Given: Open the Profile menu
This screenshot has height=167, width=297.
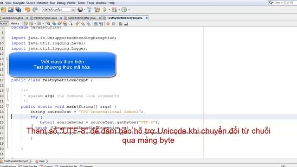Looking at the screenshot, I should click(71, 3).
